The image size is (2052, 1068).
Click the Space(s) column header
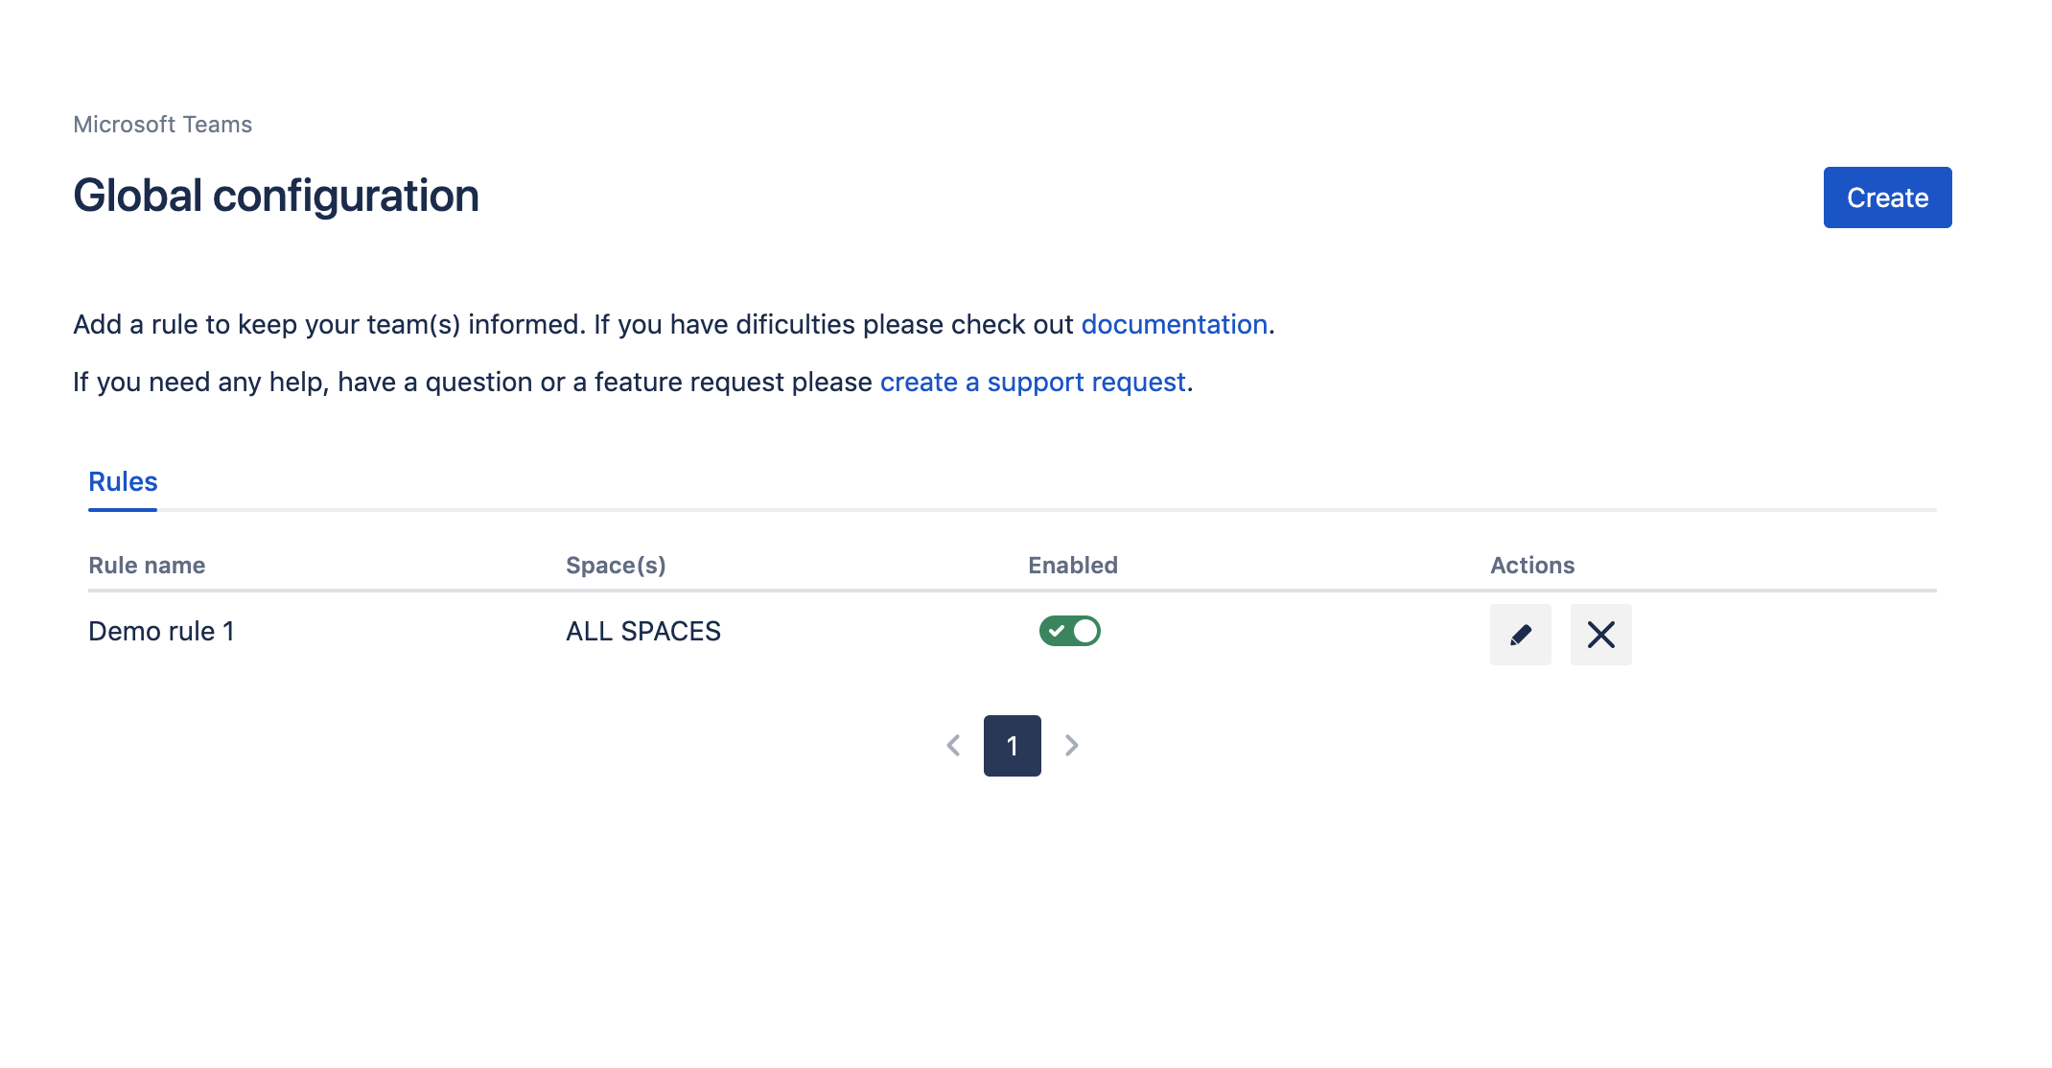pos(616,566)
